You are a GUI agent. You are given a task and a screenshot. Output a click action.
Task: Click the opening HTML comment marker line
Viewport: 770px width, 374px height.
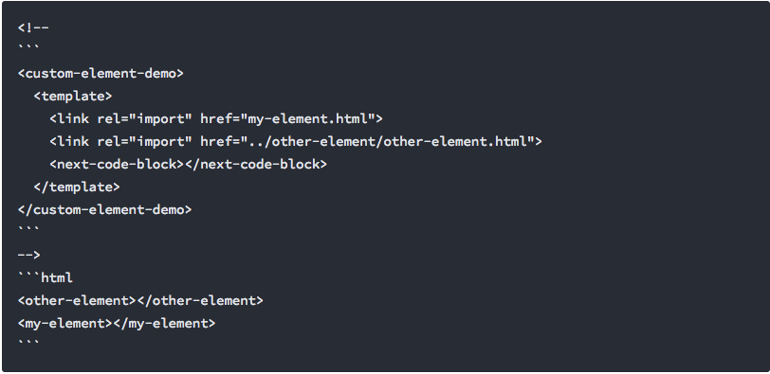pyautogui.click(x=33, y=28)
